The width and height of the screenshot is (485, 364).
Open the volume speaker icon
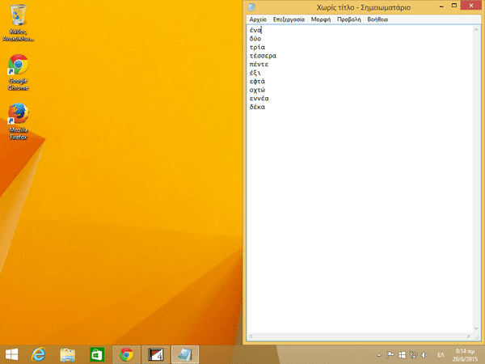[425, 355]
